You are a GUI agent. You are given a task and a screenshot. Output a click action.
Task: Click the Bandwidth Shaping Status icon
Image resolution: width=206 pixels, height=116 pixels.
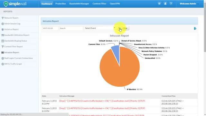coord(3,41)
